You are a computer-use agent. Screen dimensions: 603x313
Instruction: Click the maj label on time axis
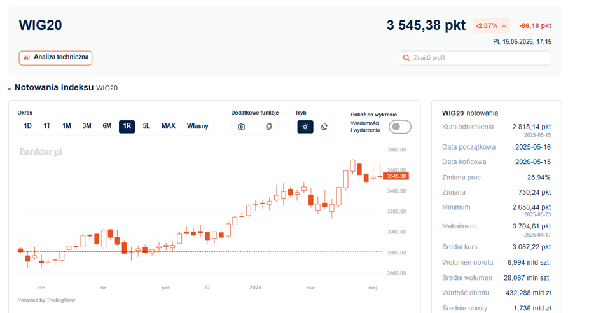tap(373, 288)
